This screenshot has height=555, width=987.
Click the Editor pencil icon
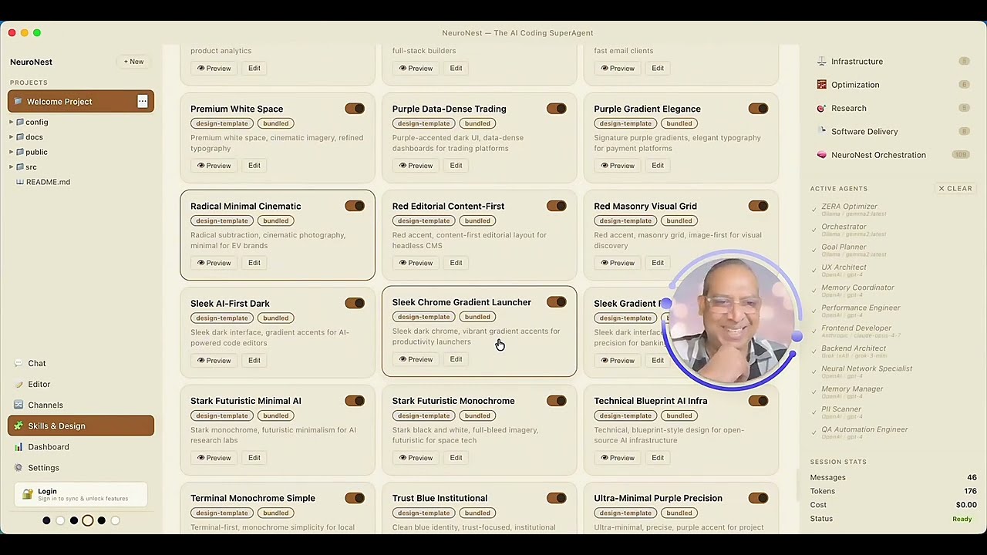(x=19, y=384)
